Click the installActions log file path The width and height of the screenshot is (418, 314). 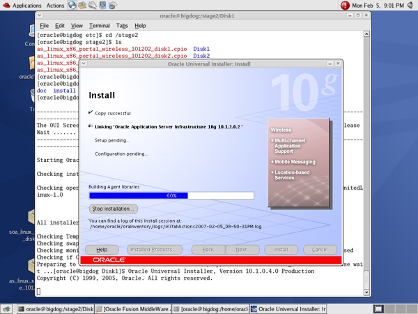click(176, 226)
